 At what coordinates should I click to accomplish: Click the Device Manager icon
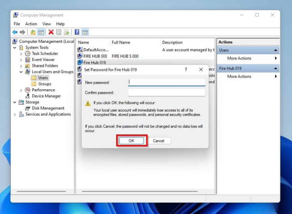[x=28, y=96]
